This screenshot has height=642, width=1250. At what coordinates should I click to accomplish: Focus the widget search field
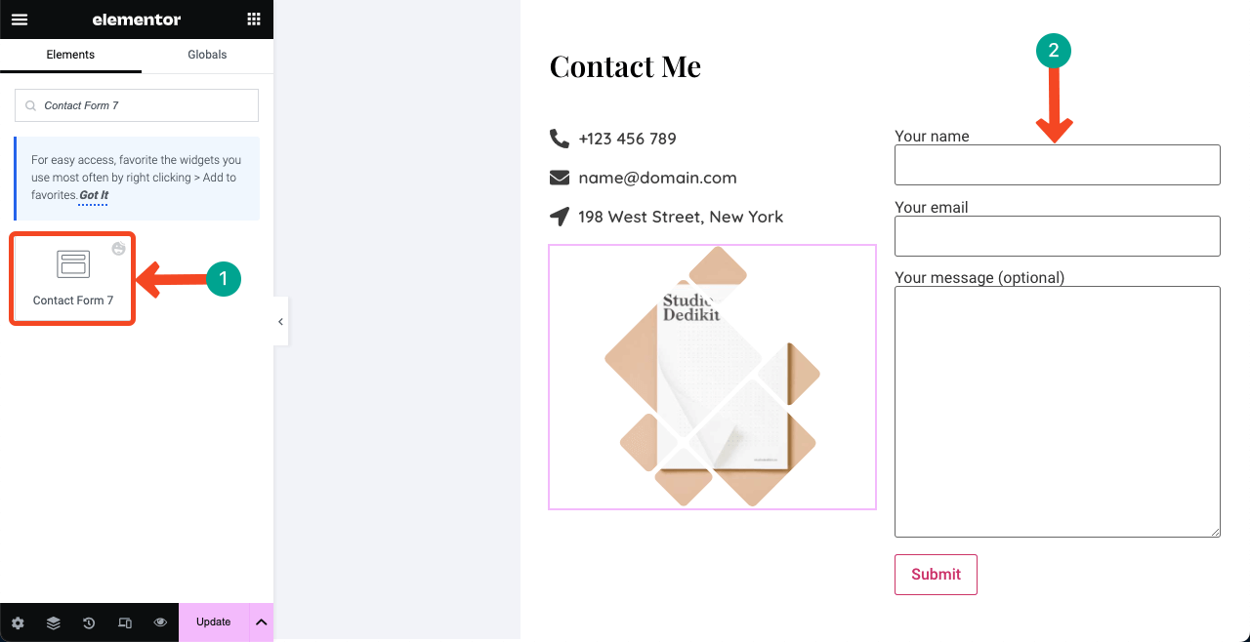(137, 105)
